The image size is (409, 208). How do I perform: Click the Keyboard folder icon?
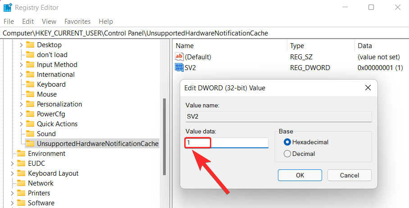[30, 84]
